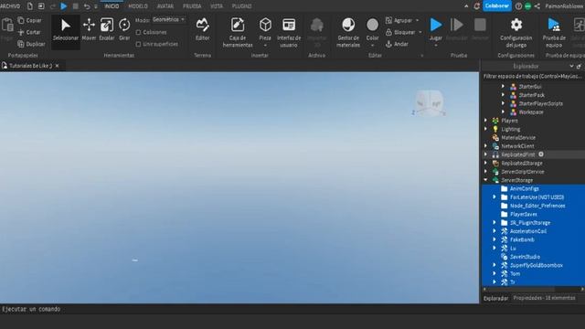Image resolution: width=585 pixels, height=329 pixels.
Task: Select the Seleccionar arrow tool
Action: pyautogui.click(x=66, y=30)
